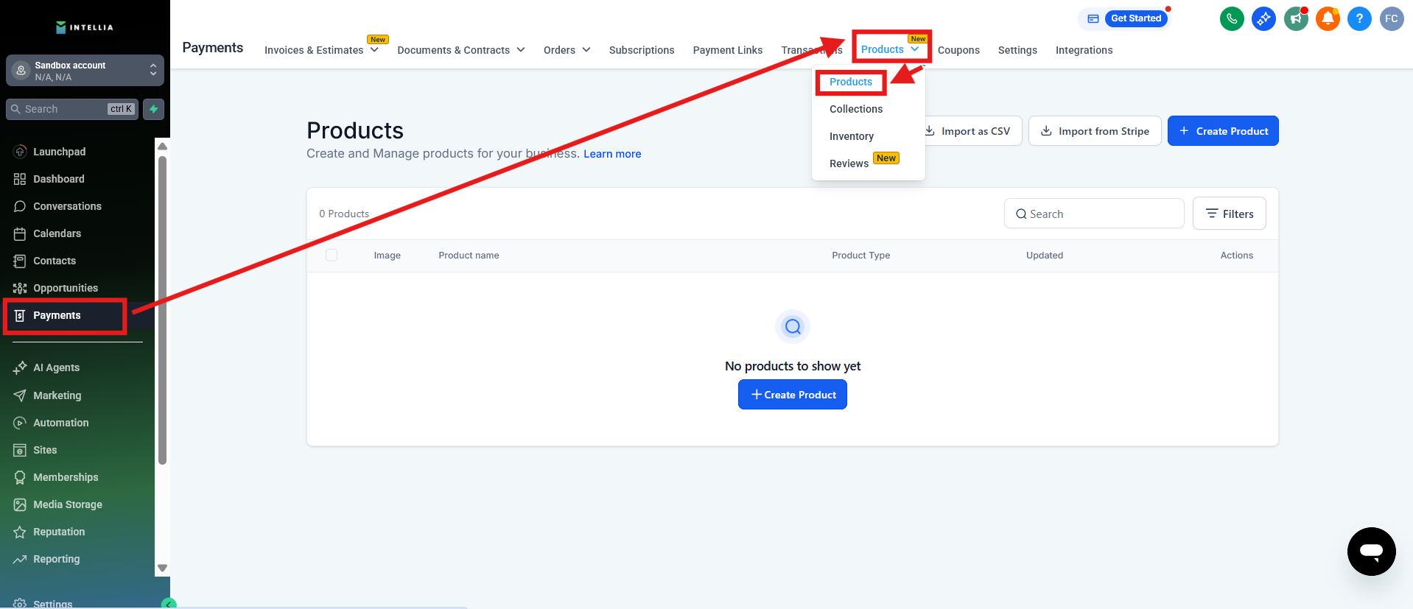Follow the Learn more link

(611, 154)
